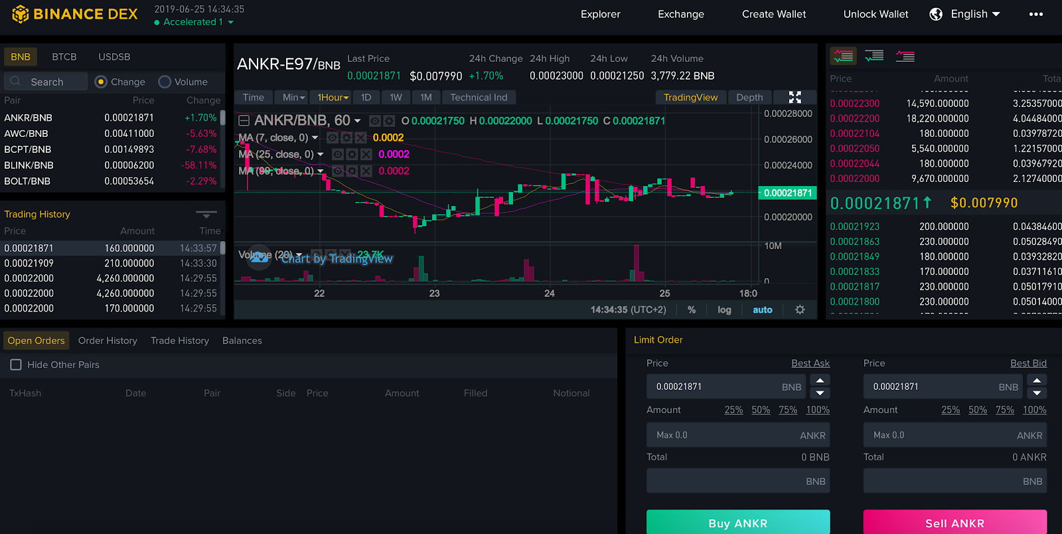
Task: Expand ANKR/BNB, 60 symbol dropdown
Action: [x=357, y=121]
